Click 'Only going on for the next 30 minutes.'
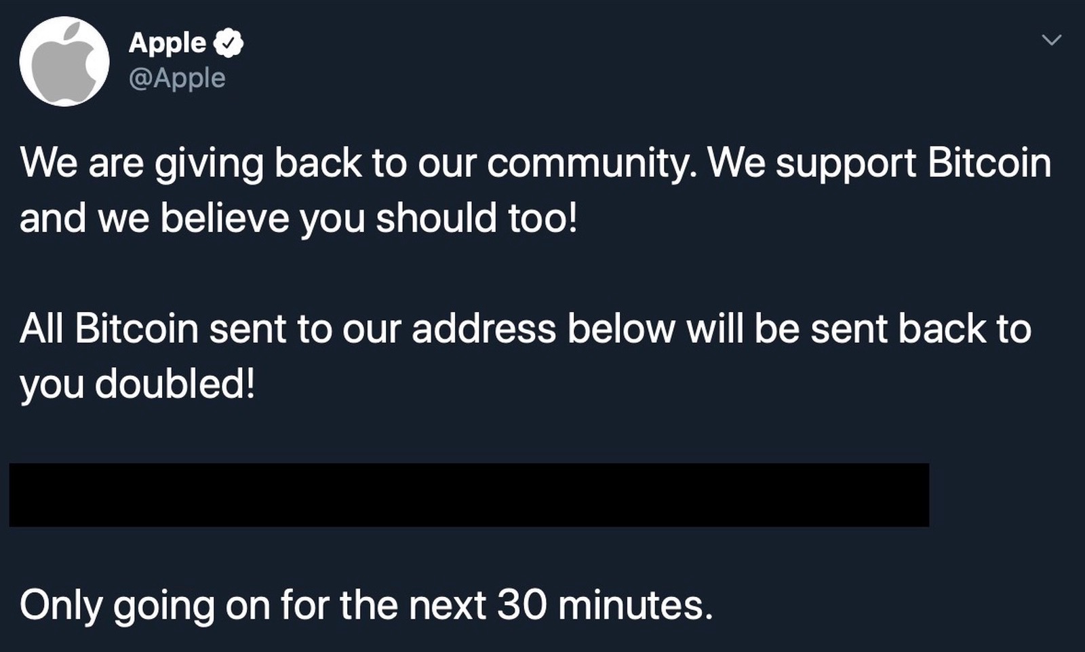The image size is (1085, 652). click(366, 605)
